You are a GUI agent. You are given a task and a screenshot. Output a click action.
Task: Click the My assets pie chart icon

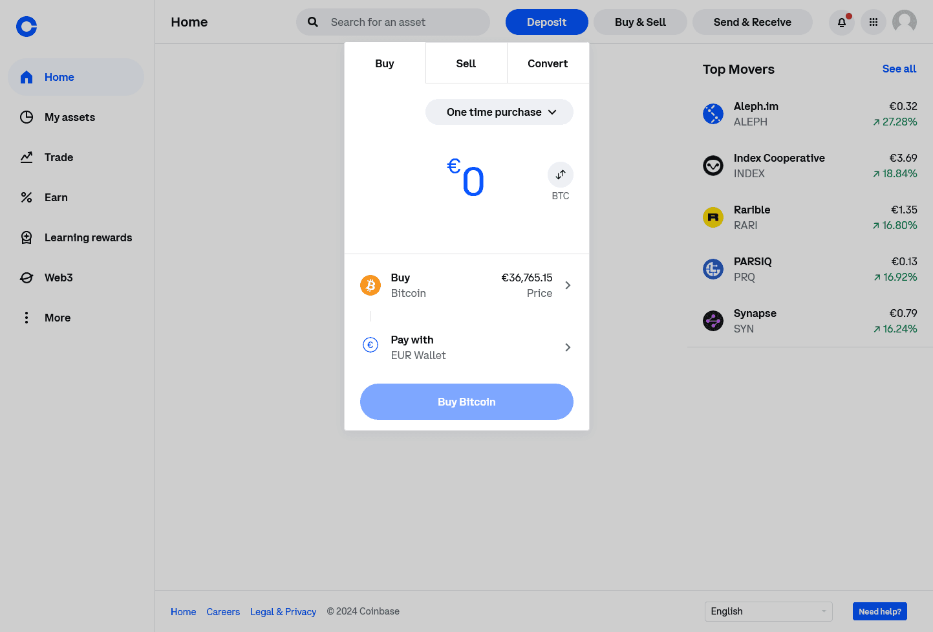[x=27, y=117]
